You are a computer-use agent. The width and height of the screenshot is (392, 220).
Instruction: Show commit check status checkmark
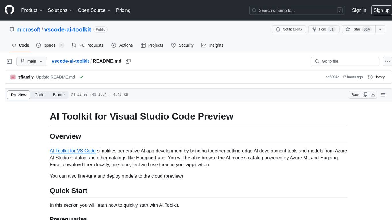(x=81, y=77)
